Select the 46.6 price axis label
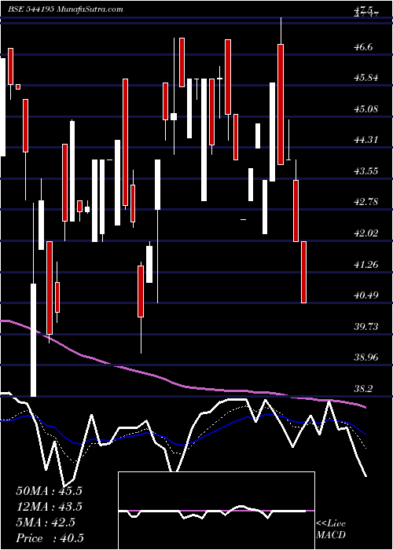This screenshot has width=393, height=550. pyautogui.click(x=364, y=47)
